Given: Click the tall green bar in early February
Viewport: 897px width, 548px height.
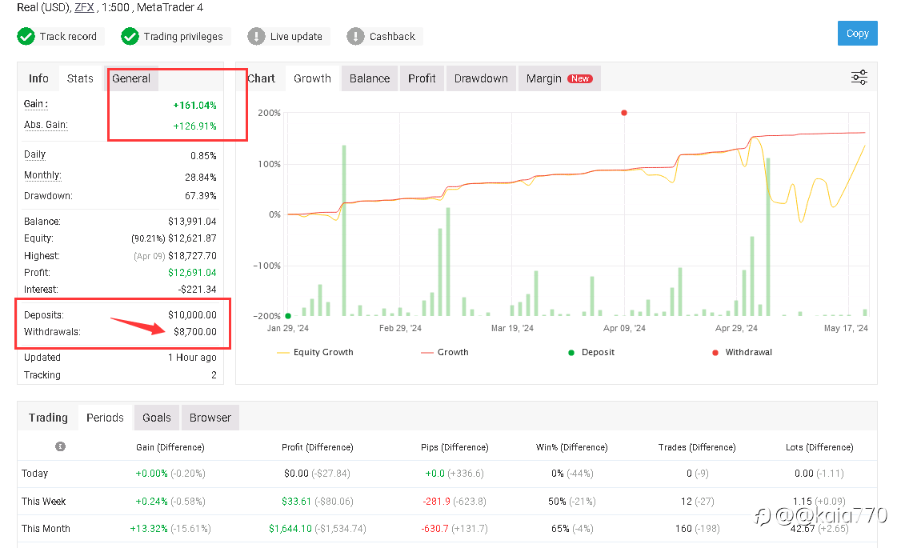Looking at the screenshot, I should click(x=344, y=230).
